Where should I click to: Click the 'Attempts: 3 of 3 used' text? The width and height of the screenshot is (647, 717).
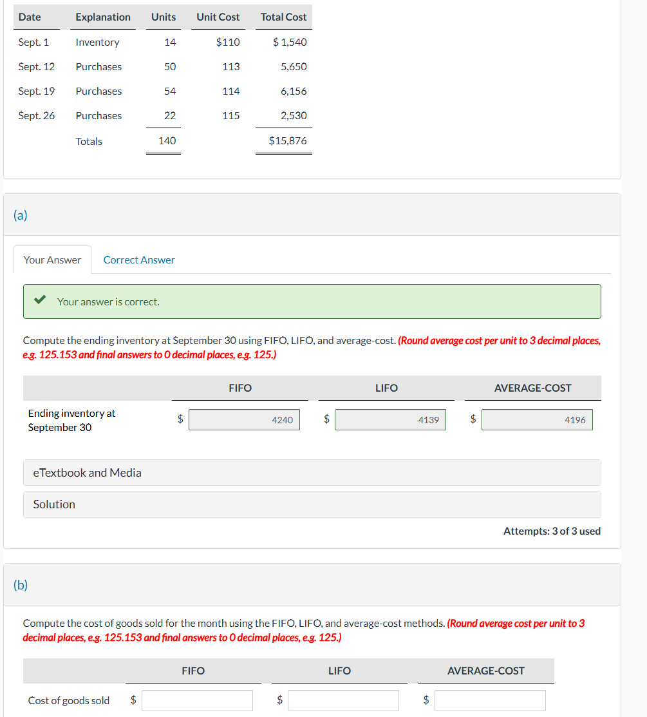(x=552, y=531)
